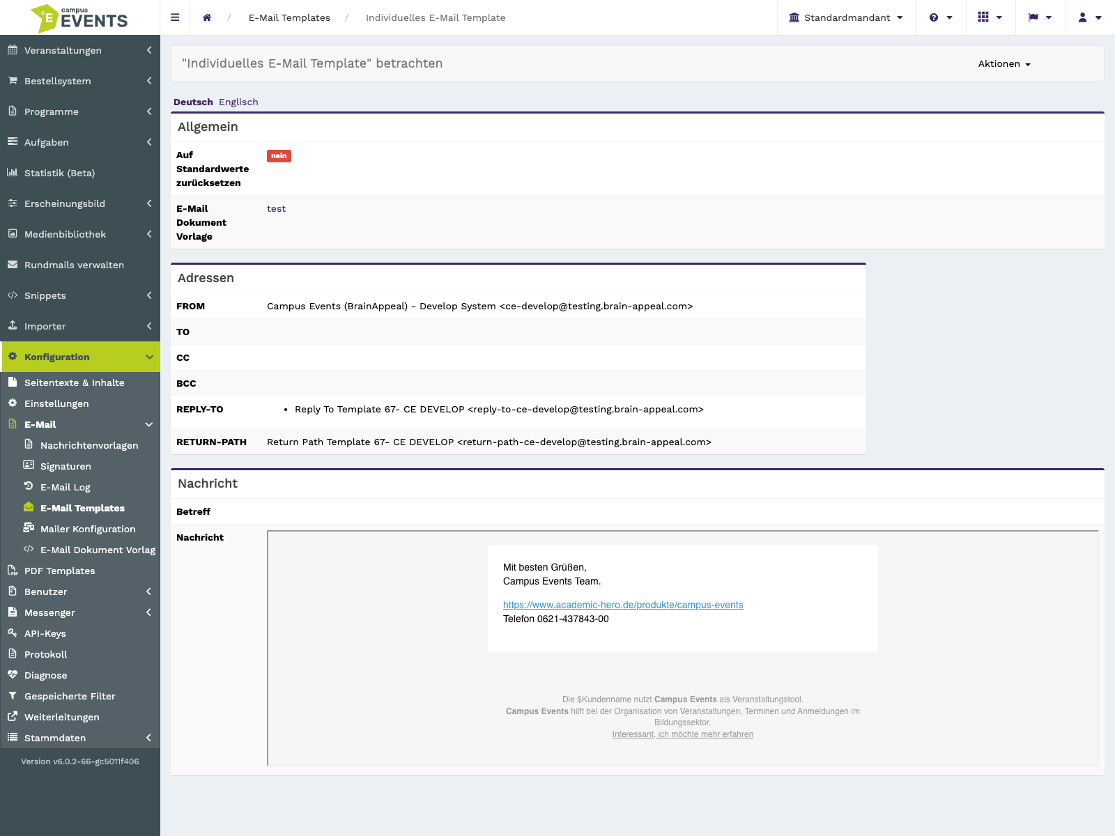Open the academic-hero.de campus-events link
This screenshot has width=1115, height=836.
coord(623,605)
